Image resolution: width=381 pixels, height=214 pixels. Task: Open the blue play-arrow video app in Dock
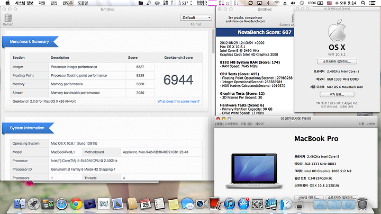point(90,204)
